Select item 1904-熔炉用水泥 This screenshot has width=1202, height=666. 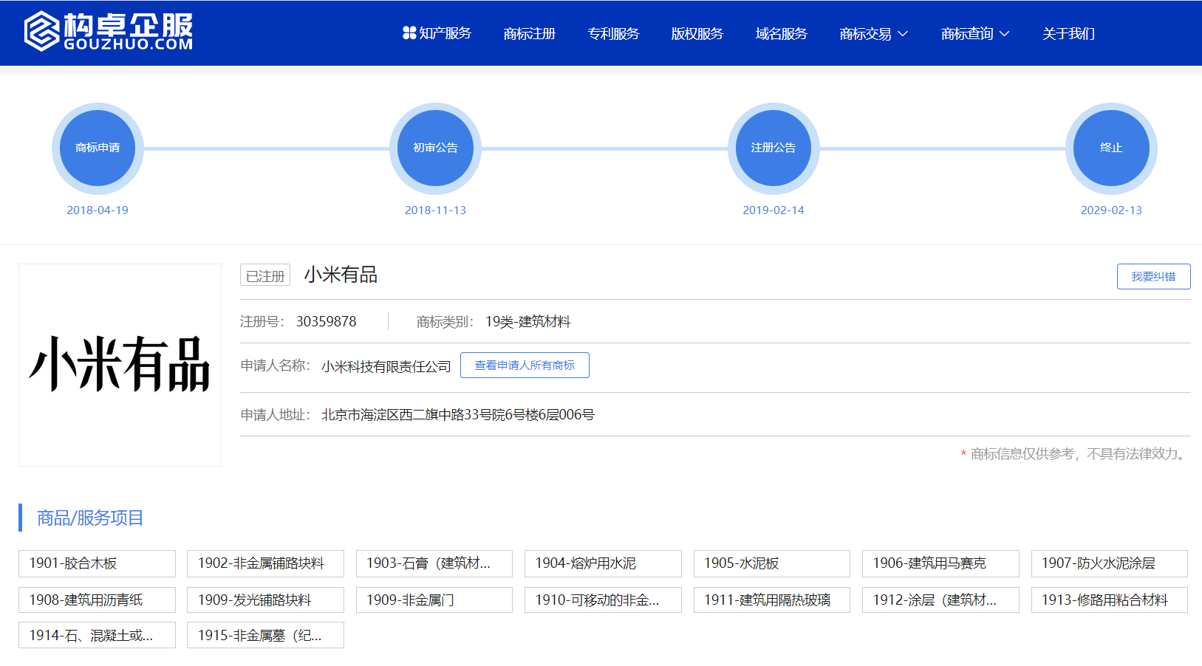click(x=603, y=563)
